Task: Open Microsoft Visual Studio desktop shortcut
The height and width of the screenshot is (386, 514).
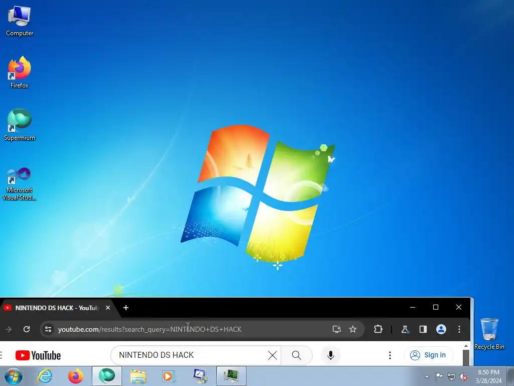Action: 20,184
